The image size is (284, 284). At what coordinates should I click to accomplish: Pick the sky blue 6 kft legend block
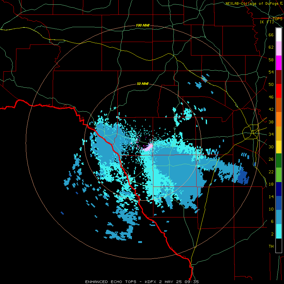coord(279,217)
